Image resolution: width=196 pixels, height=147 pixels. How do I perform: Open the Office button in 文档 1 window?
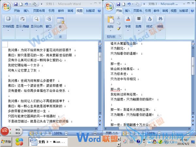(7, 7)
